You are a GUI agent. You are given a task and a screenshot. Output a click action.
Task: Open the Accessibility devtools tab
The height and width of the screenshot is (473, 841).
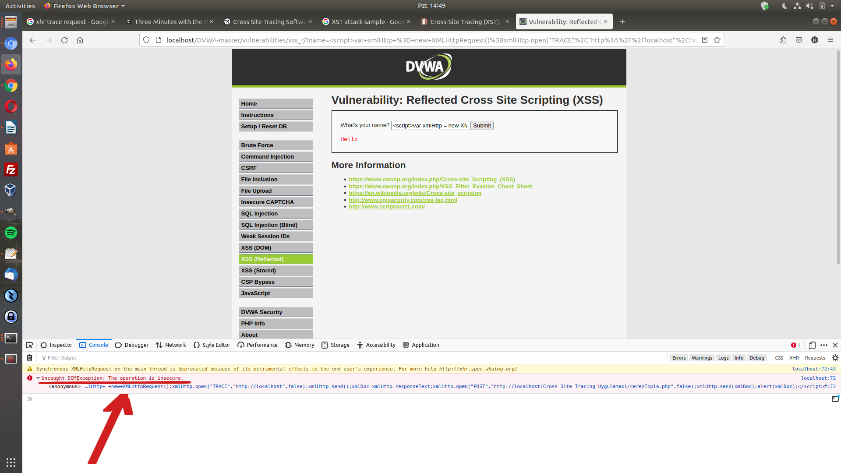[376, 345]
